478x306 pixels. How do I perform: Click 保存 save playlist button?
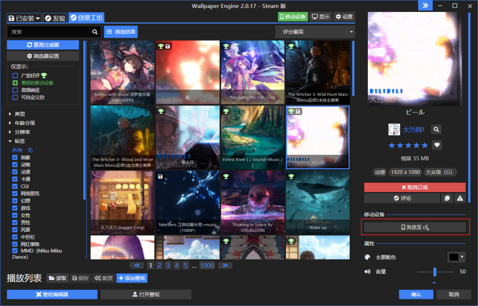(80, 278)
